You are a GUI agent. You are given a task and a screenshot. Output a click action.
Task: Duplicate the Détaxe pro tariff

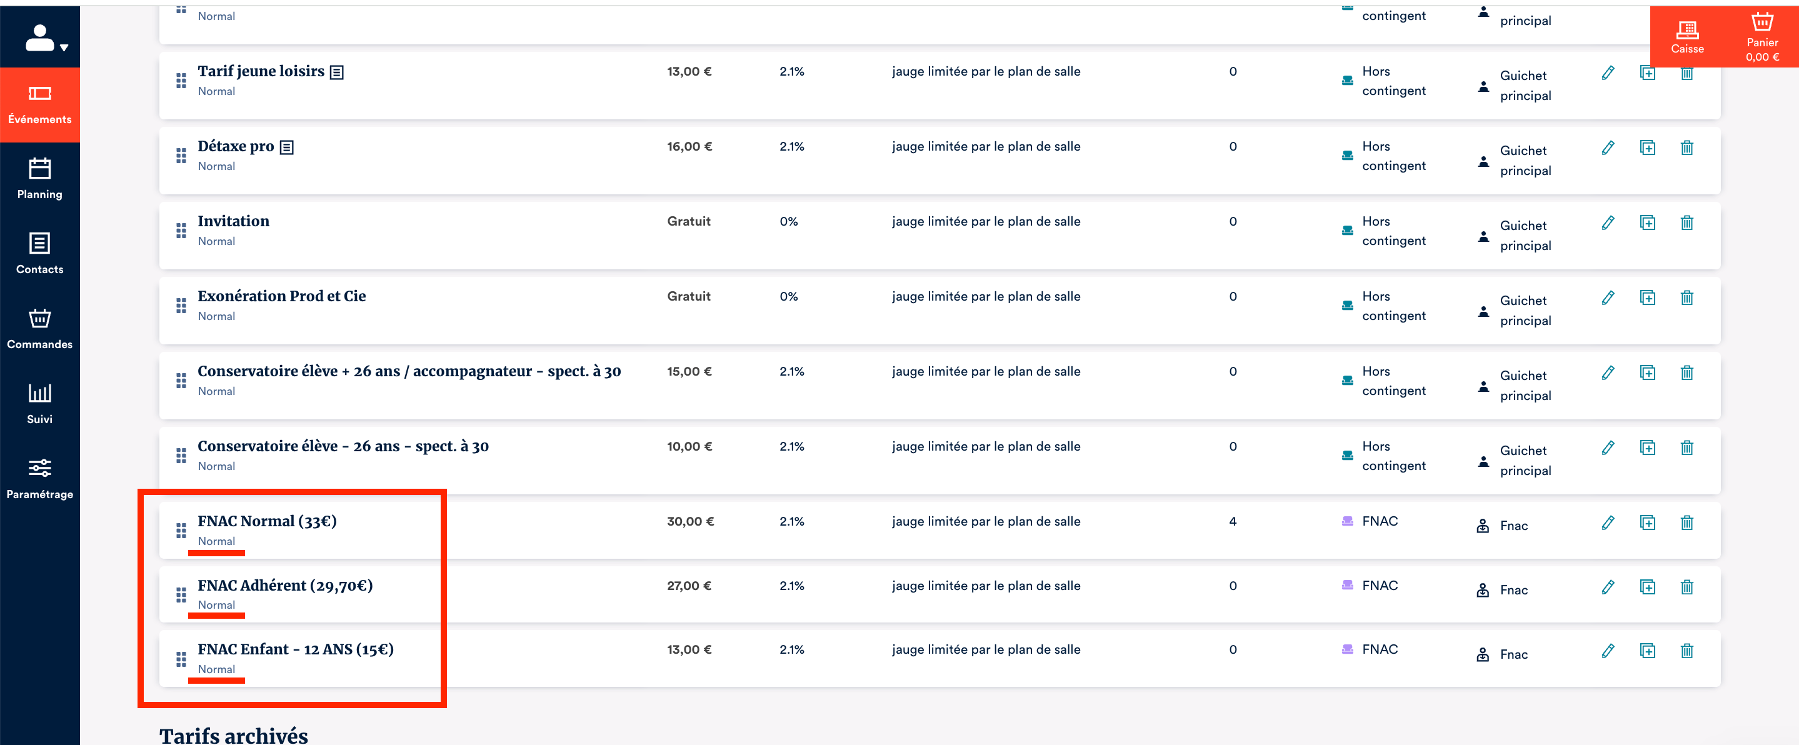pyautogui.click(x=1646, y=147)
